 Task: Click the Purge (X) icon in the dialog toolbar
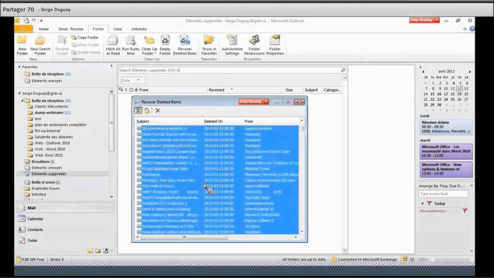tap(157, 110)
